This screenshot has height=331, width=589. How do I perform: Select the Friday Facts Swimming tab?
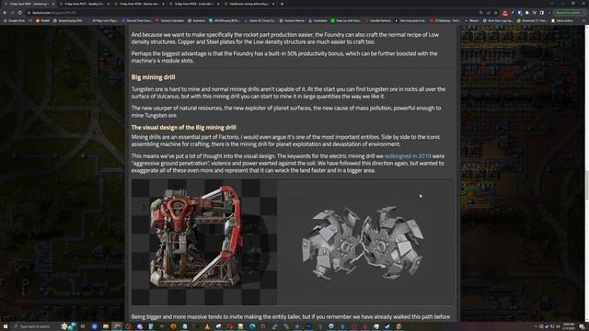(29, 4)
